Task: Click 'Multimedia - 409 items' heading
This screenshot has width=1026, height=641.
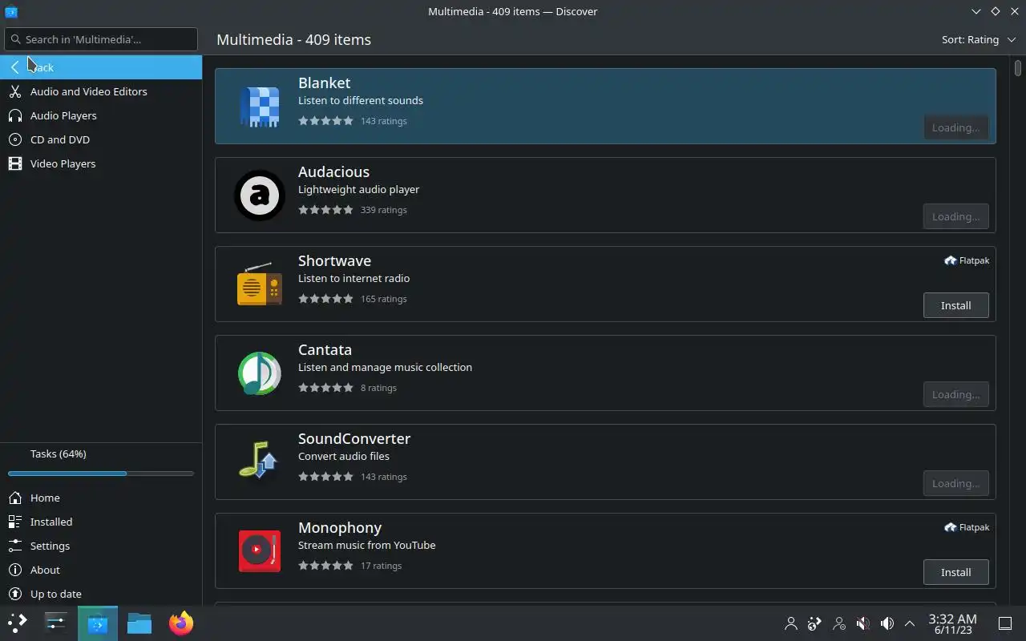Action: pyautogui.click(x=293, y=39)
